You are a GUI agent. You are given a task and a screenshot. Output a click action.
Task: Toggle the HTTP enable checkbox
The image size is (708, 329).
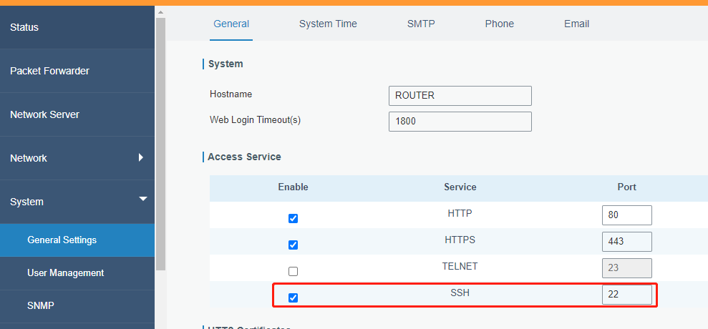pyautogui.click(x=293, y=219)
